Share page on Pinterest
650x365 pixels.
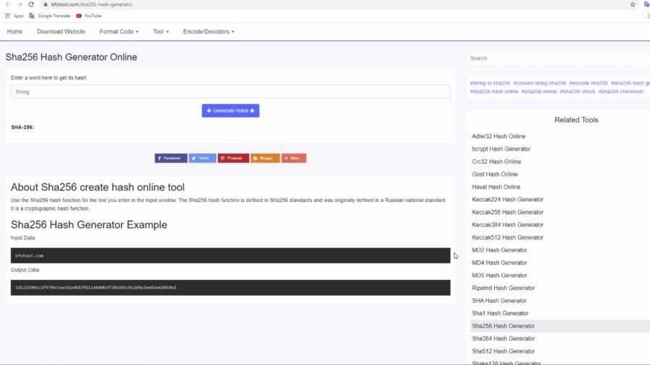click(233, 158)
